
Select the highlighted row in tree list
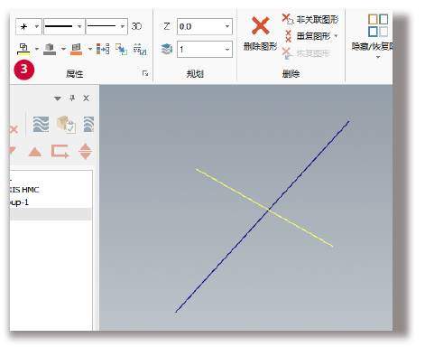coord(51,214)
